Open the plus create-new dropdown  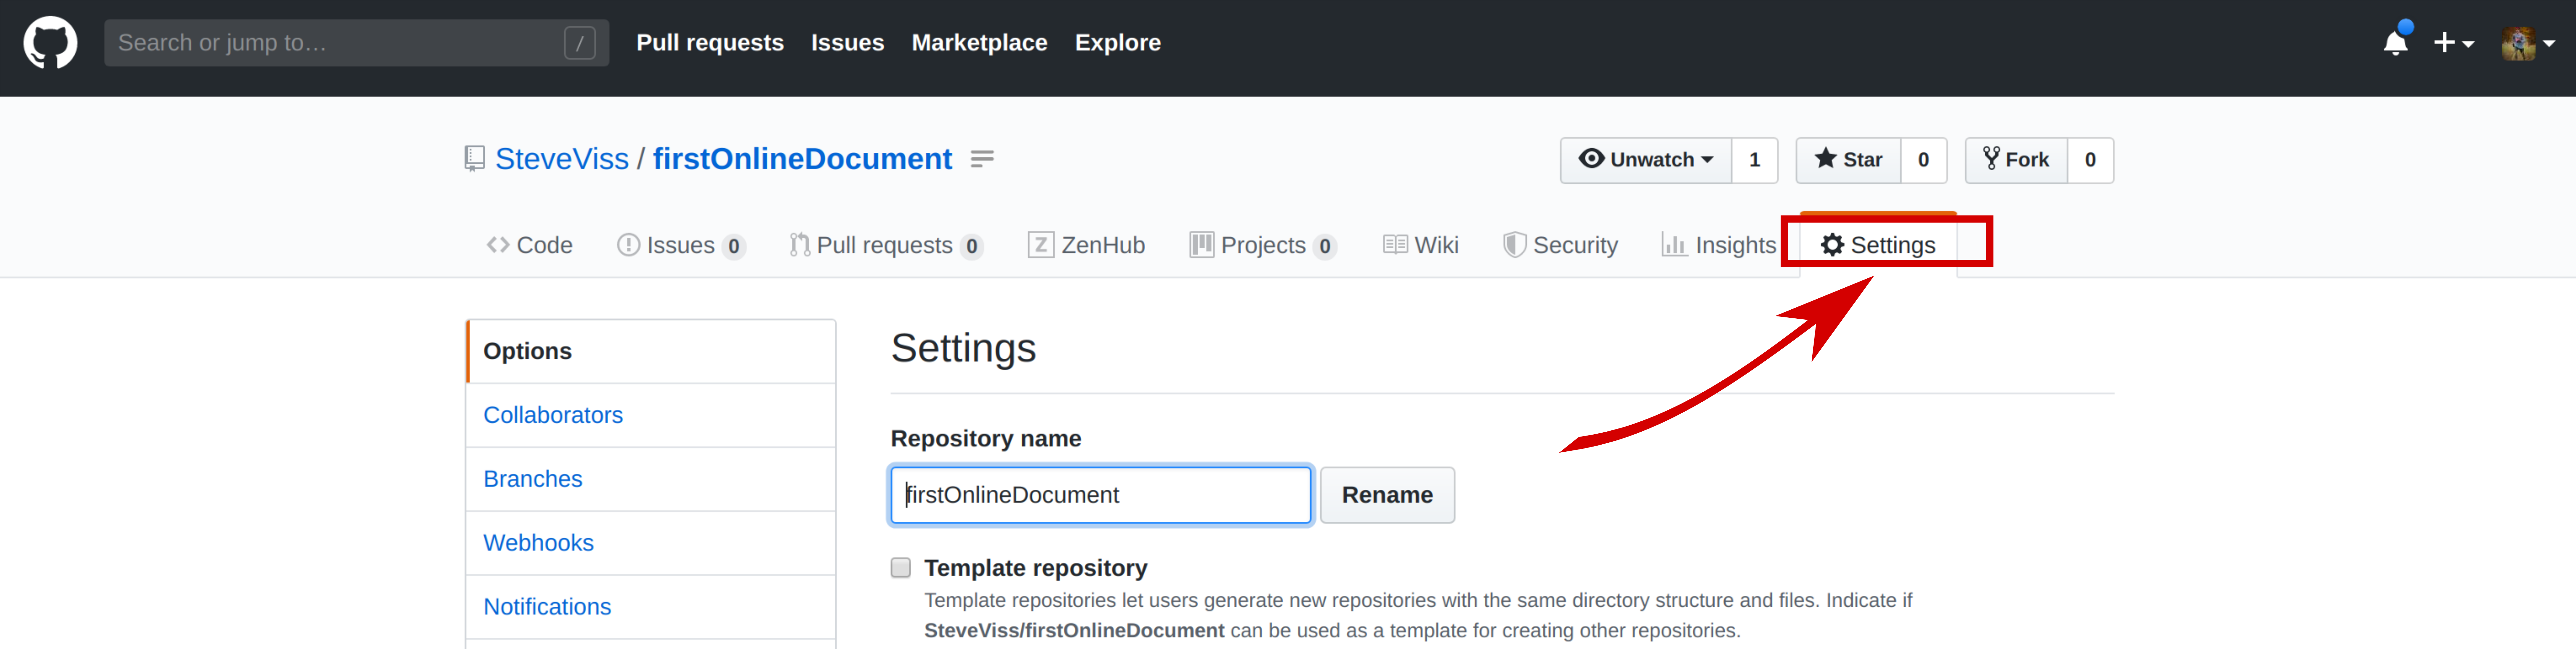pyautogui.click(x=2453, y=43)
